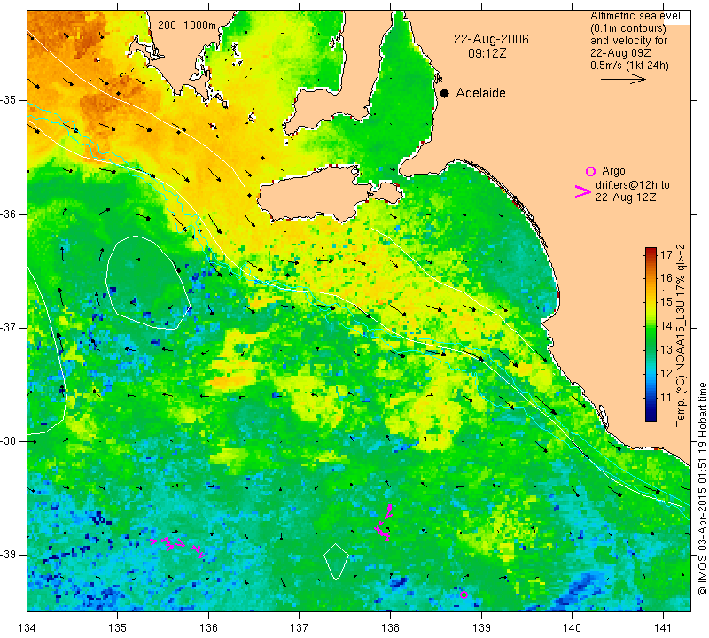Click the -36 latitude axis label
The image size is (709, 638).
[10, 214]
